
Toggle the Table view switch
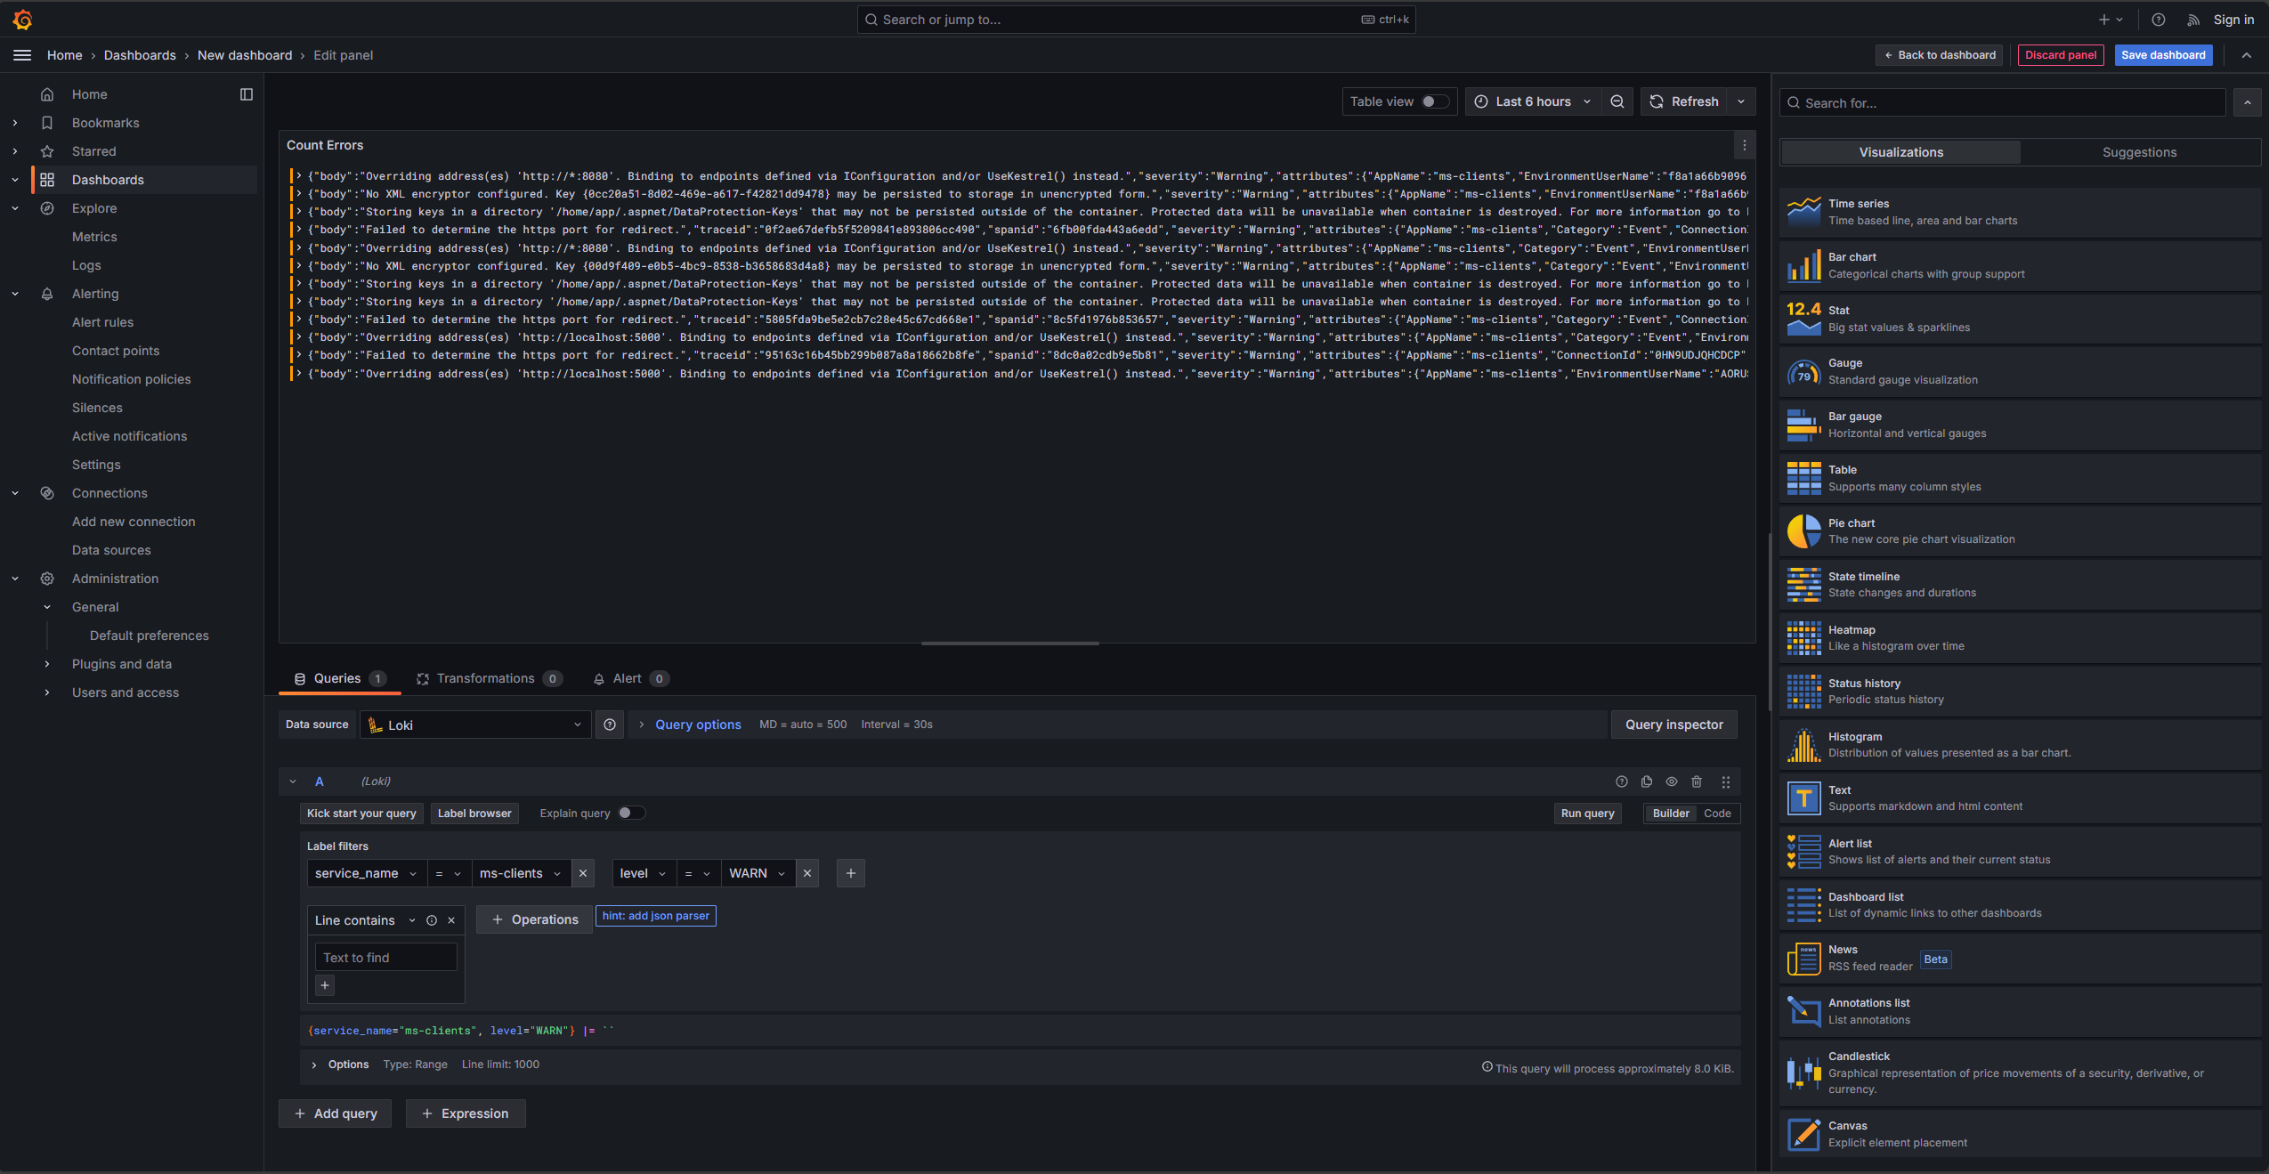(x=1434, y=101)
